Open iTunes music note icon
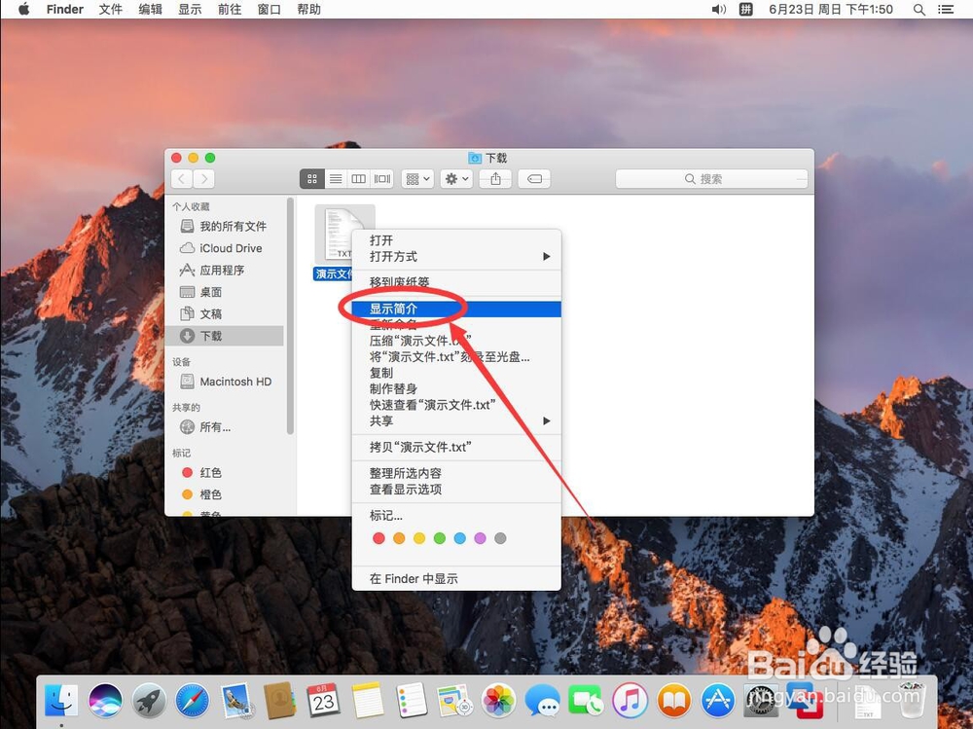Viewport: 973px width, 729px height. click(x=630, y=701)
